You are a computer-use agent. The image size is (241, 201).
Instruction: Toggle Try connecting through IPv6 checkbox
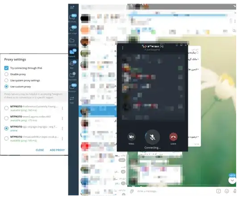[6, 68]
